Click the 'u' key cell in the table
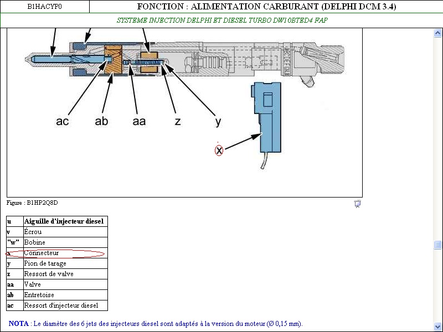Image resolution: width=443 pixels, height=332 pixels. [x=15, y=221]
